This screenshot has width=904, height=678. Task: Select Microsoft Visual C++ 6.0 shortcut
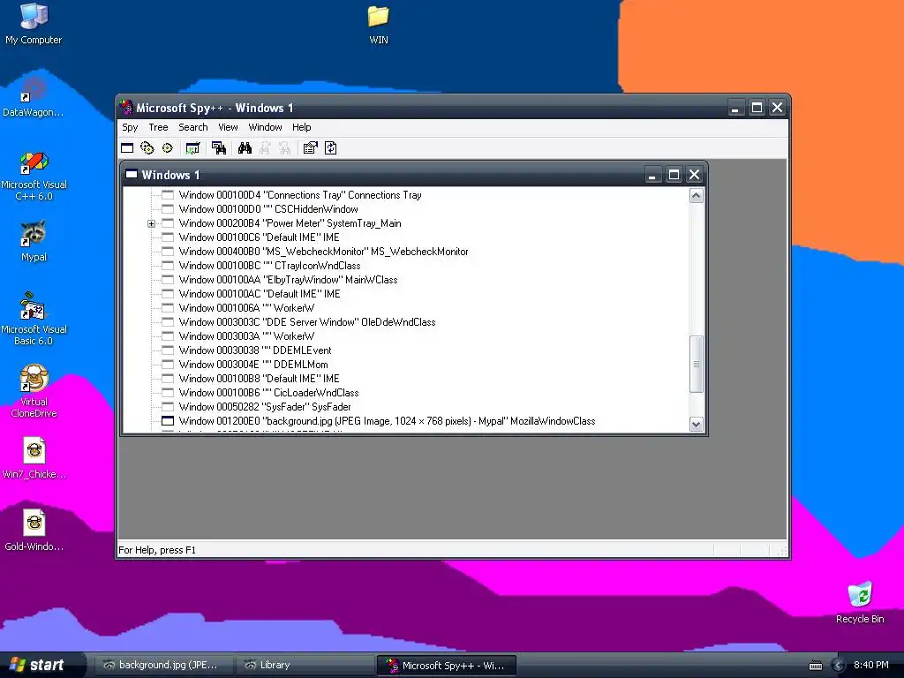click(x=34, y=176)
